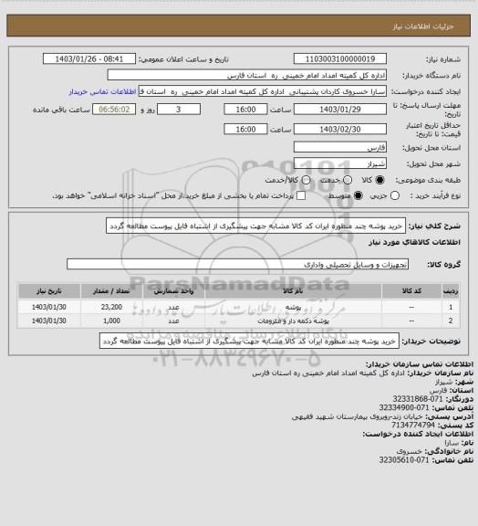Click the unit عدد in row 1

click(173, 307)
